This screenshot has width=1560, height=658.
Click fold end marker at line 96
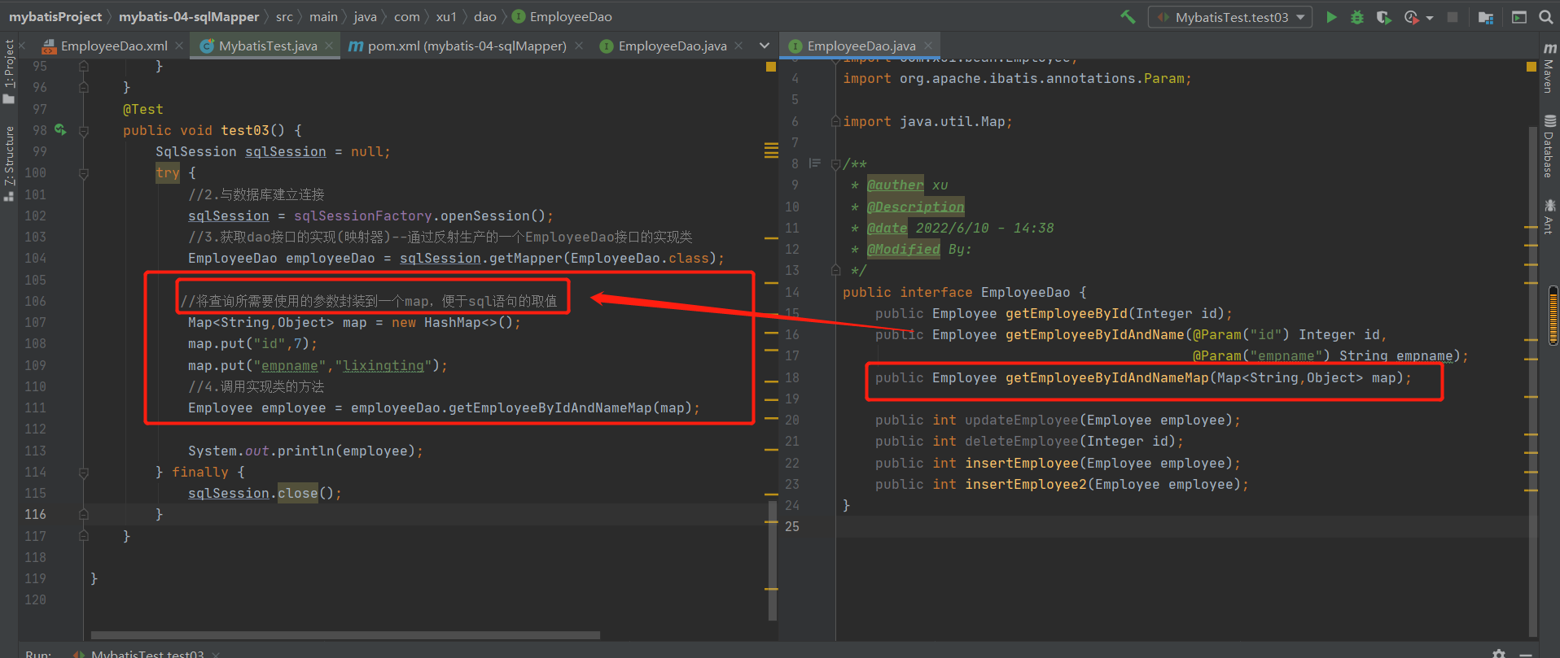click(83, 87)
